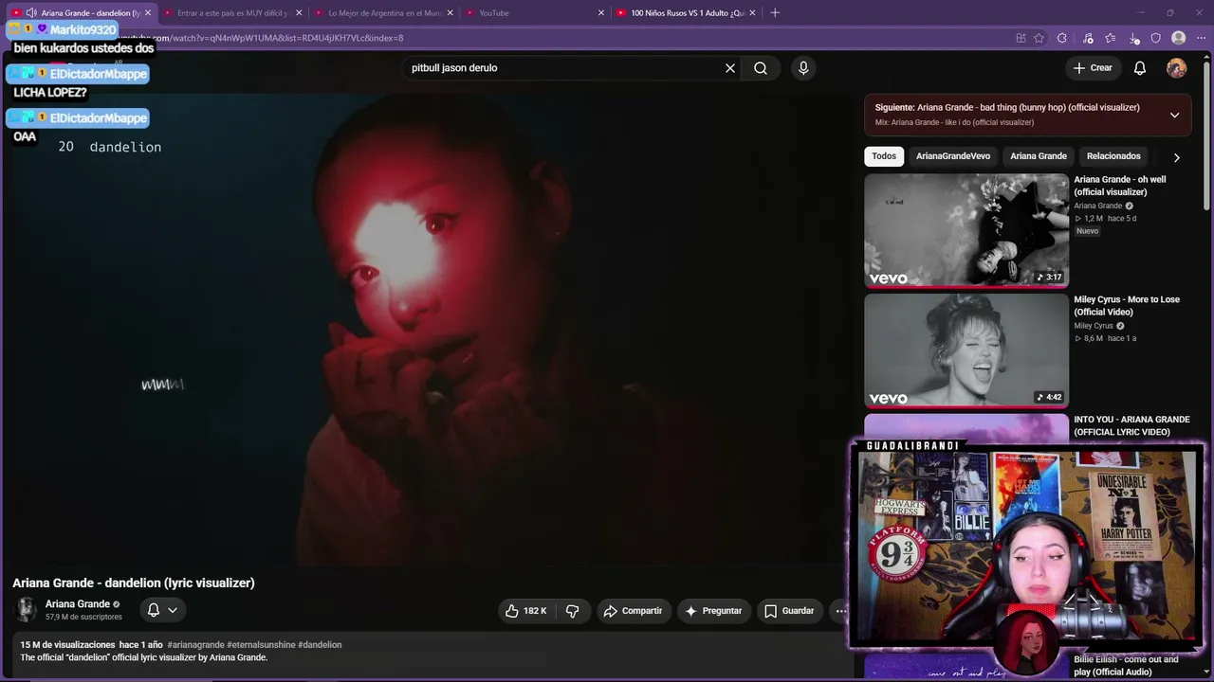The width and height of the screenshot is (1214, 682).
Task: Close the Ariana Grande dandelion tab
Action: pos(148,13)
